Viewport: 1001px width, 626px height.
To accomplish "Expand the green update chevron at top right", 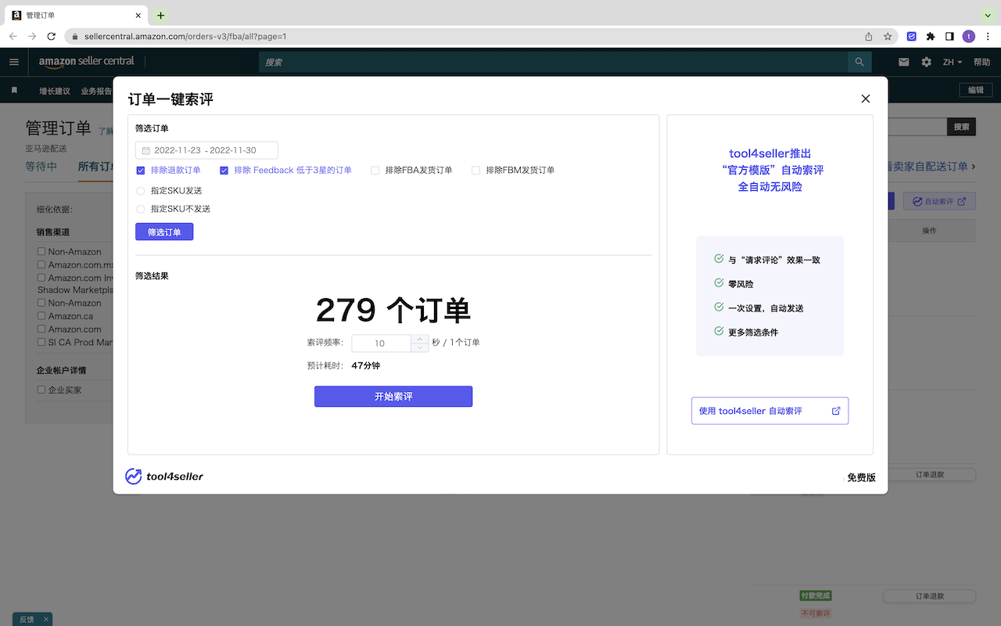I will pos(987,15).
